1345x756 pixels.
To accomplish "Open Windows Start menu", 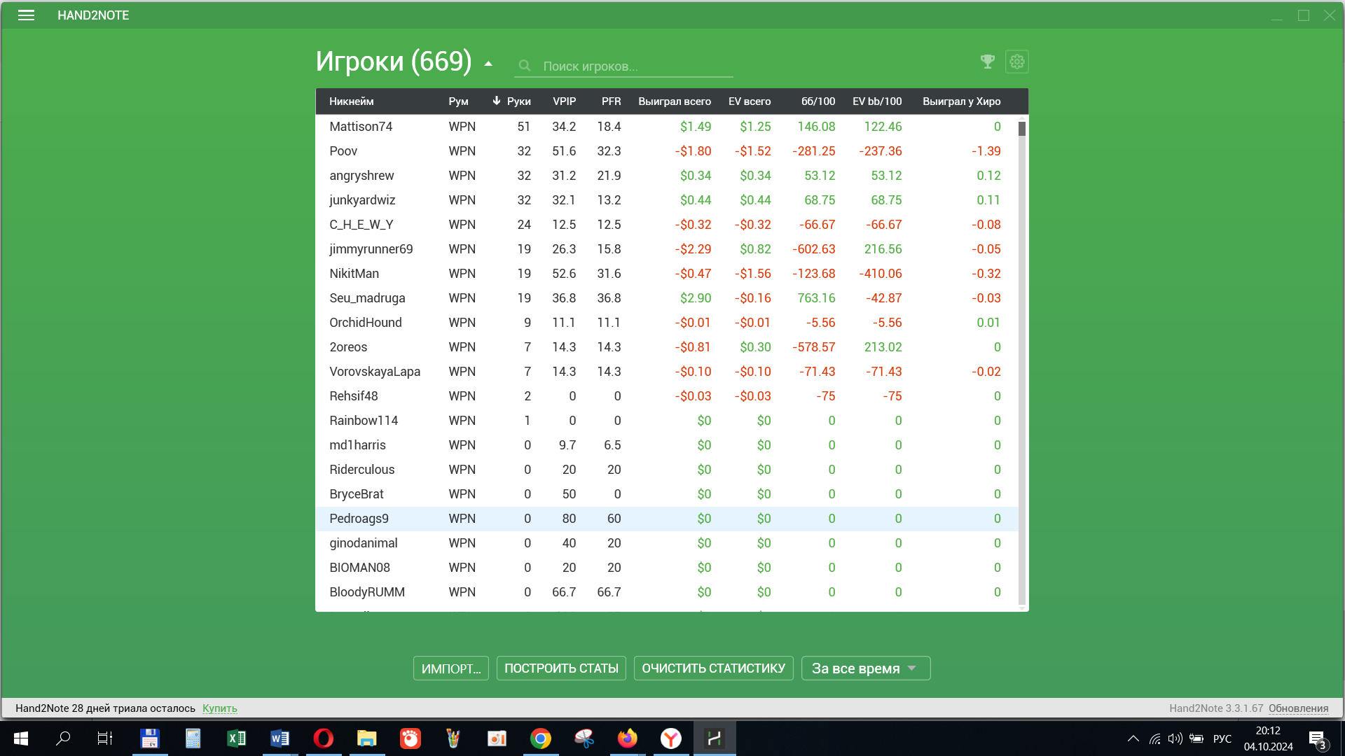I will coord(21,738).
